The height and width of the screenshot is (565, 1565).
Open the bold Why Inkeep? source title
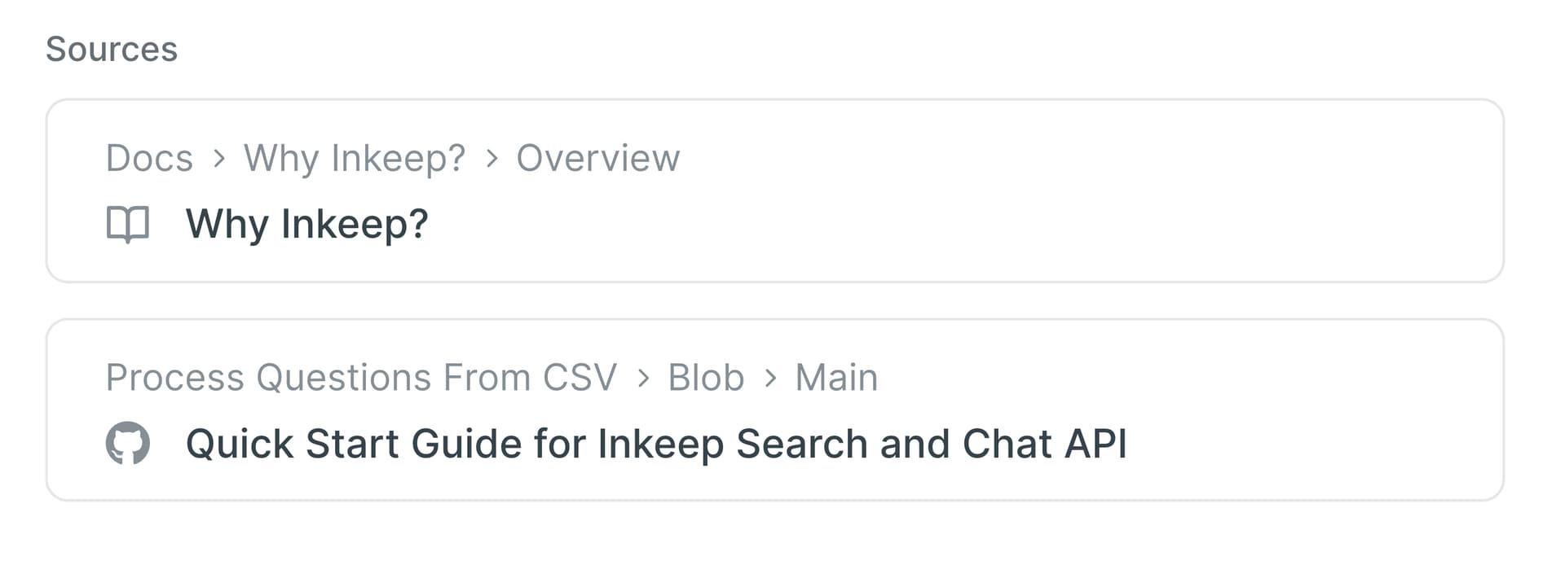coord(307,224)
